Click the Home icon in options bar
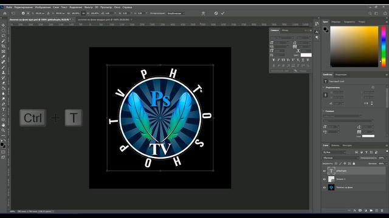389x218 pixels. 5,13
